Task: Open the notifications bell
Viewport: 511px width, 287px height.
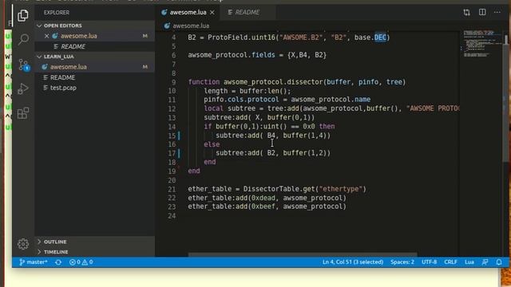Action: [498, 262]
